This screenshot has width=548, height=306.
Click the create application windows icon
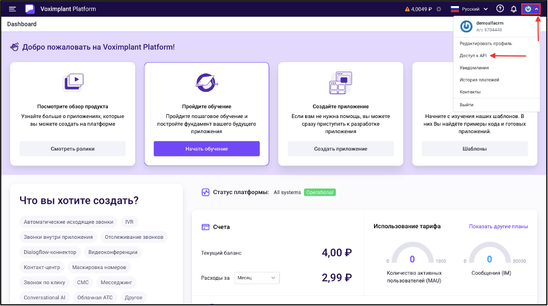pos(341,83)
